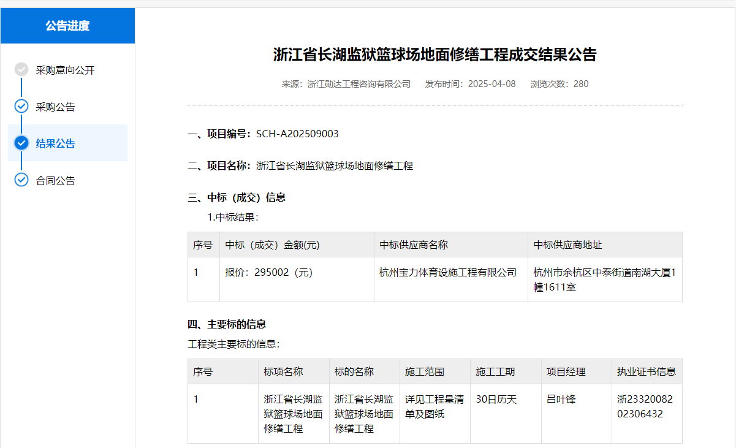Image resolution: width=736 pixels, height=448 pixels.
Task: Click the 执业证书信息 column header
Action: (x=646, y=372)
